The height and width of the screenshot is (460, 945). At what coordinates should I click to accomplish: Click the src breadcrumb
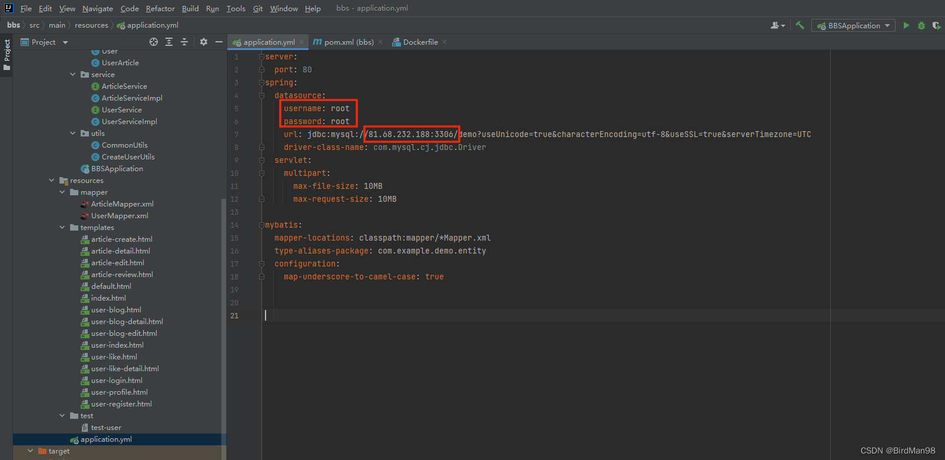[34, 25]
